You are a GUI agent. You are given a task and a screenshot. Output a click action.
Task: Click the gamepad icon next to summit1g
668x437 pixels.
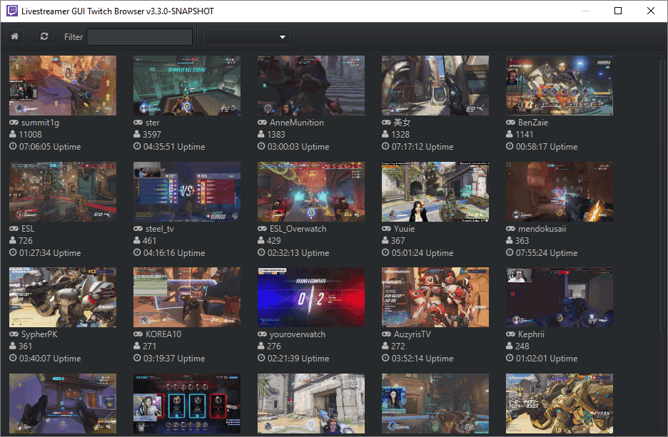tap(14, 123)
